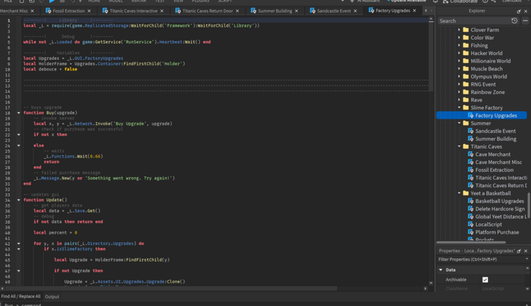This screenshot has height=306, width=531.
Task: Click the Cave Merchant script icon
Action: (x=470, y=154)
